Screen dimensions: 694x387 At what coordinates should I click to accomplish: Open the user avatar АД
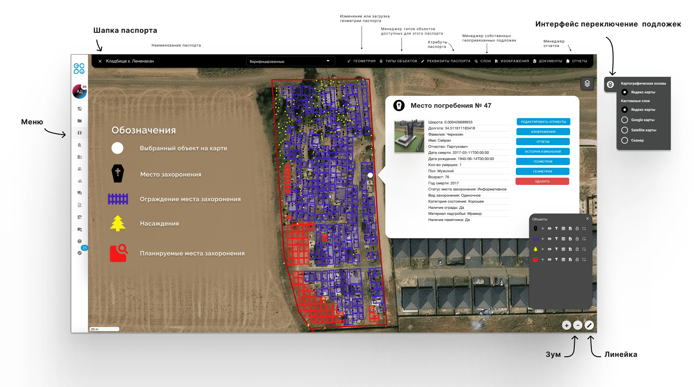(x=80, y=92)
